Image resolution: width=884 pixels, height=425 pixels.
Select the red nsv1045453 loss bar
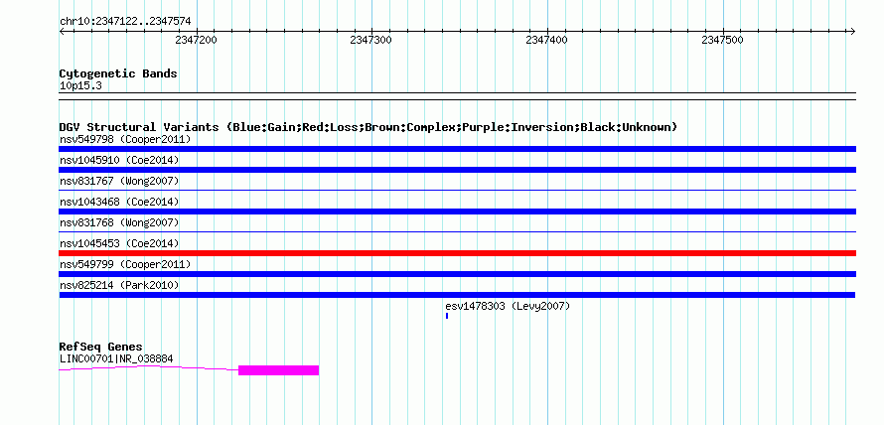[x=457, y=253]
